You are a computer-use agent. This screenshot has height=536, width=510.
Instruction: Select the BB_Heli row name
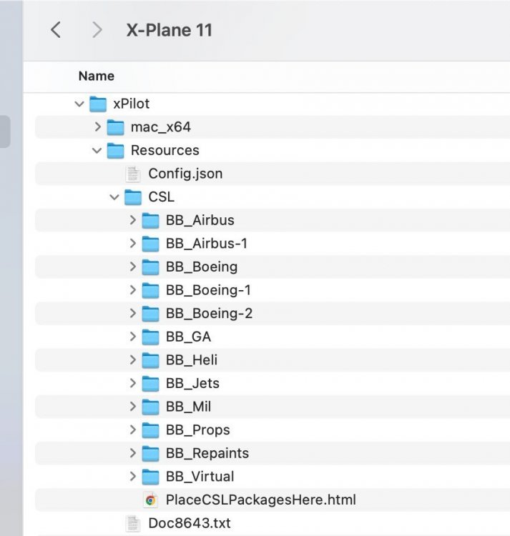click(x=192, y=360)
